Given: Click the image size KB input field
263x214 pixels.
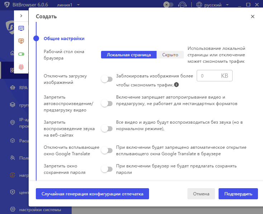Looking at the screenshot, I should point(215,76).
